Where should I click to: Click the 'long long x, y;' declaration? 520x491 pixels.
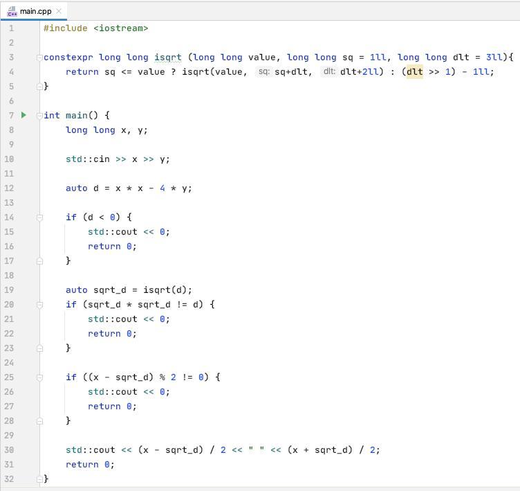coord(106,130)
